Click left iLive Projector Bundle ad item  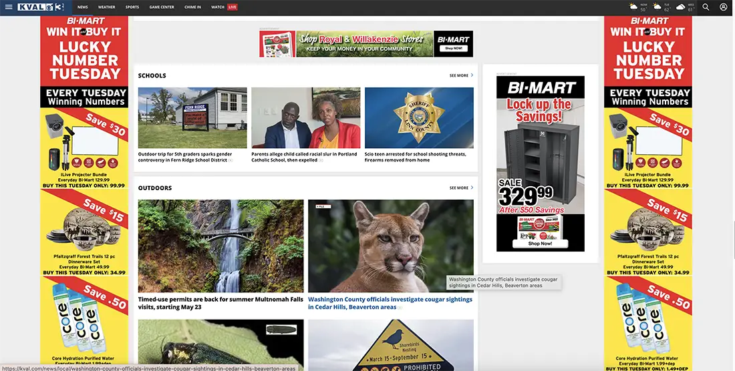(x=84, y=148)
